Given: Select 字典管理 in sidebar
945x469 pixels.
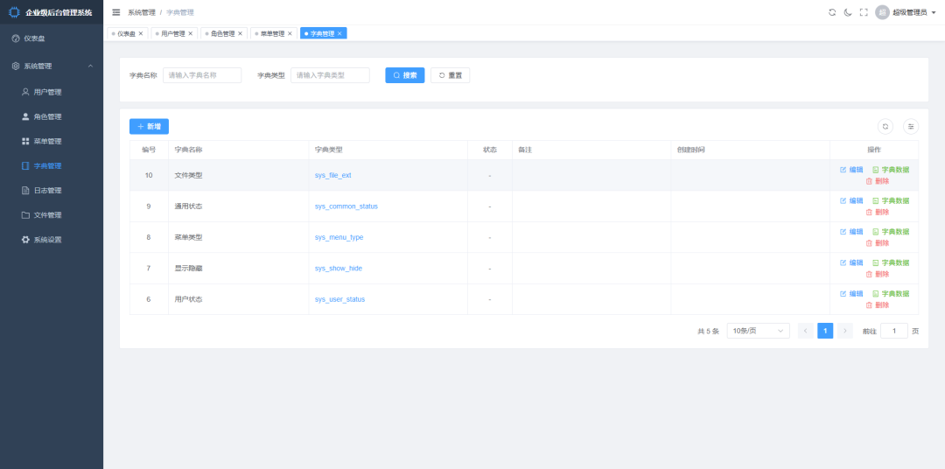Looking at the screenshot, I should [52, 165].
